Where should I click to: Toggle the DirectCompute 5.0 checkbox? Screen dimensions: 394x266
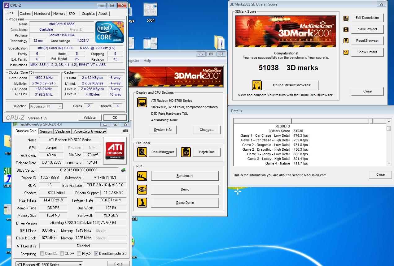pos(96,254)
